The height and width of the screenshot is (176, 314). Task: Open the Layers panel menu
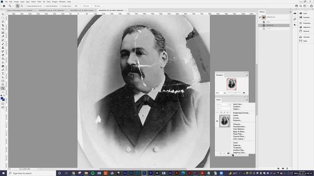coord(247,100)
